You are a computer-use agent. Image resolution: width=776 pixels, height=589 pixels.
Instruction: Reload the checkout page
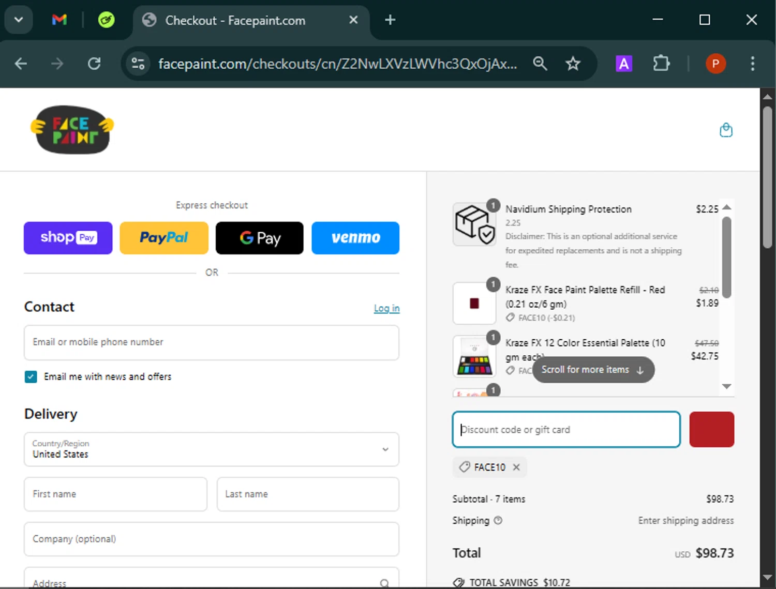[x=94, y=64]
